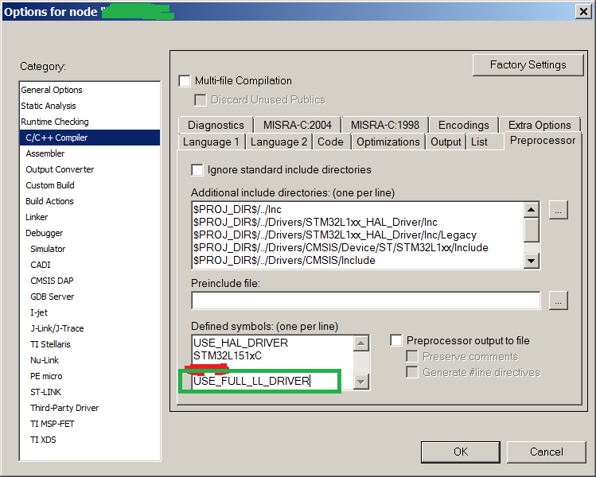Enable Preprocessor output to file
Screen dimensions: 596x477
coord(396,340)
